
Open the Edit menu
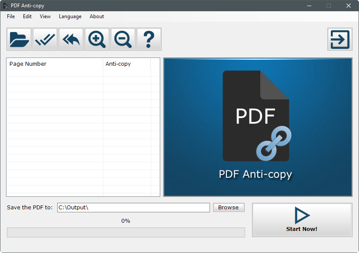click(27, 16)
